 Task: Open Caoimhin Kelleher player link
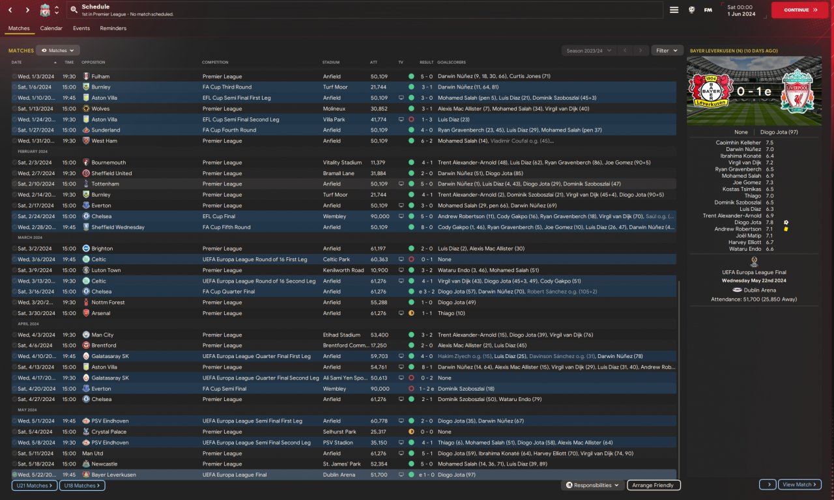tap(738, 142)
